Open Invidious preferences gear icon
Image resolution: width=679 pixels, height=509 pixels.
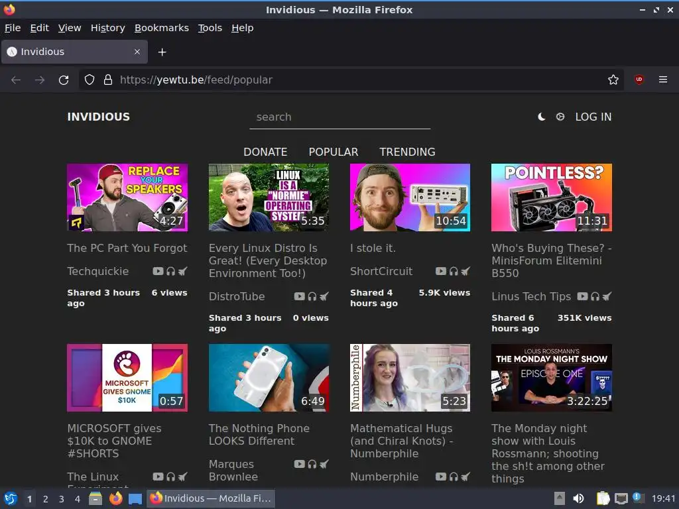[x=560, y=117]
